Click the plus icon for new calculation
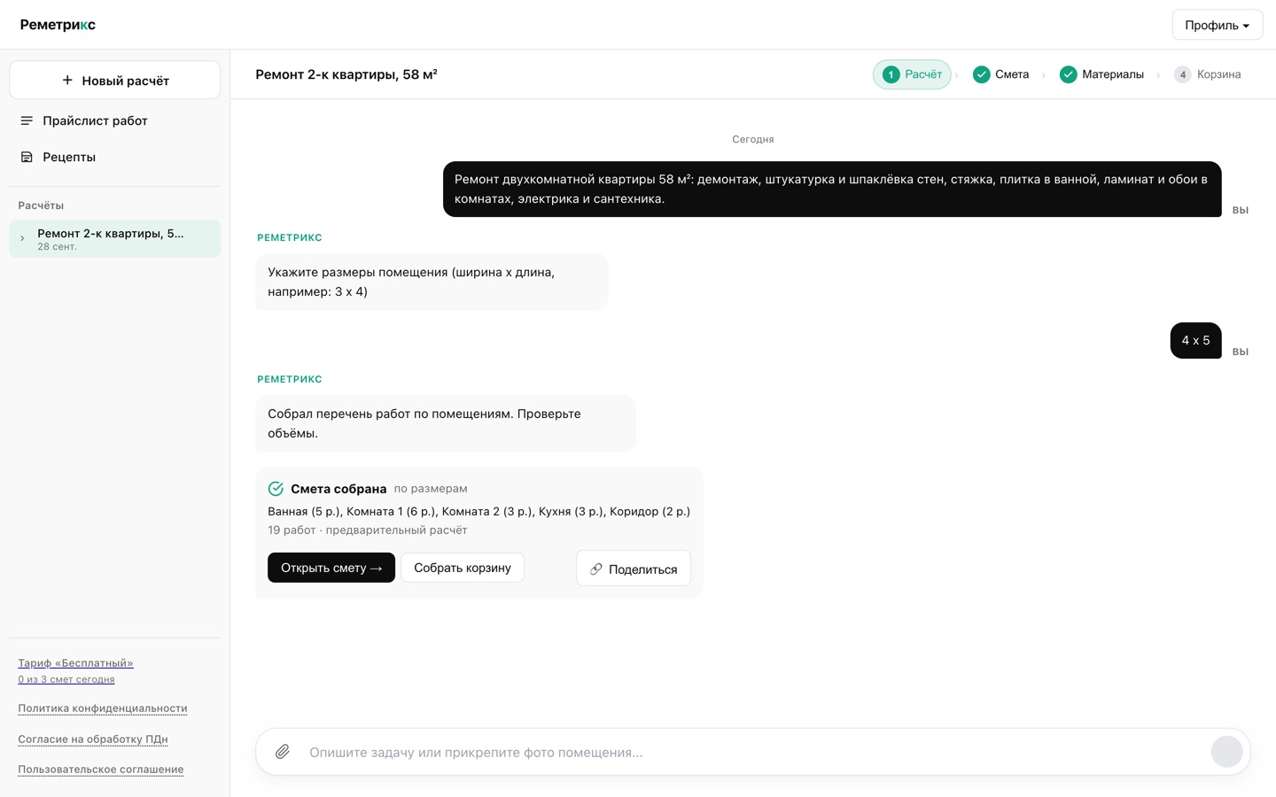The width and height of the screenshot is (1276, 797). click(x=67, y=81)
